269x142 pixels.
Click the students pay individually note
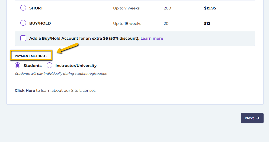pyautogui.click(x=61, y=74)
